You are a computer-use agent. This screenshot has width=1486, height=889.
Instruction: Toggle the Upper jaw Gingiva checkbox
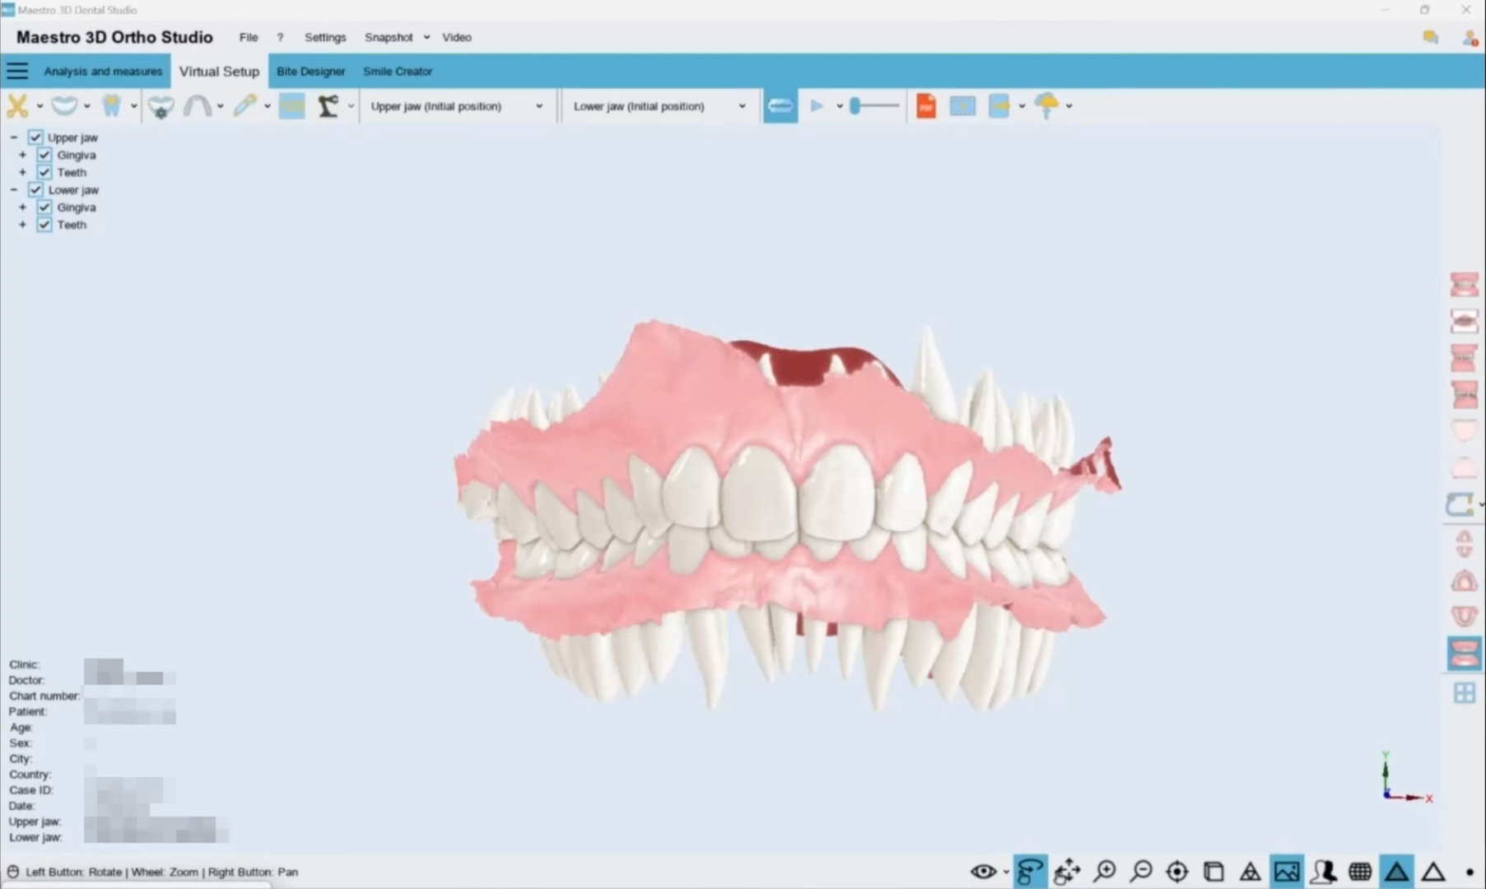coord(44,155)
